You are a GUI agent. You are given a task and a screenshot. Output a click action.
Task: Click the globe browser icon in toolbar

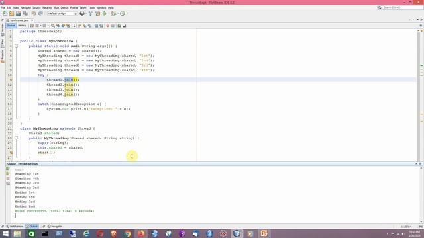tap(82, 13)
